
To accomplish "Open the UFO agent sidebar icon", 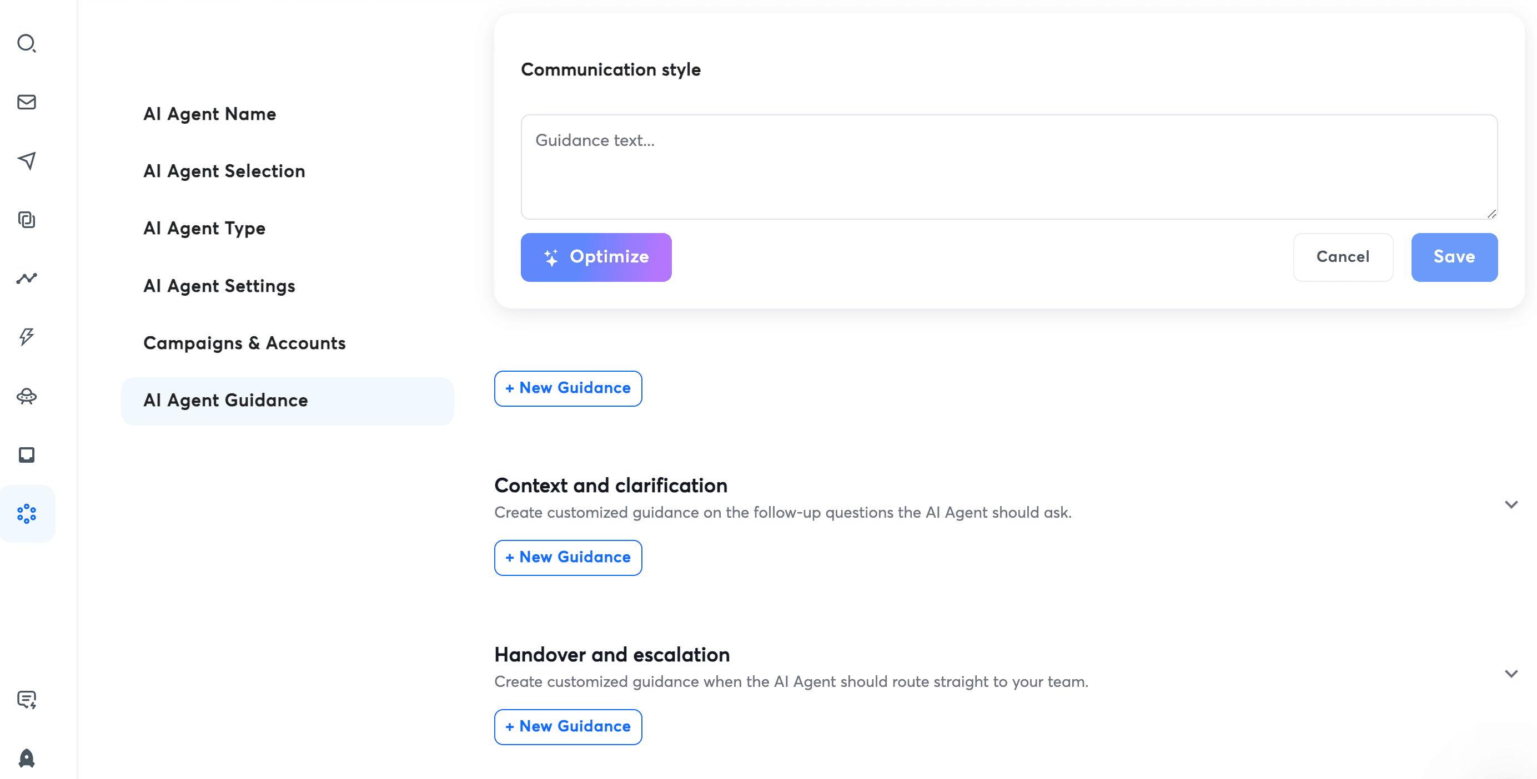I will (26, 396).
